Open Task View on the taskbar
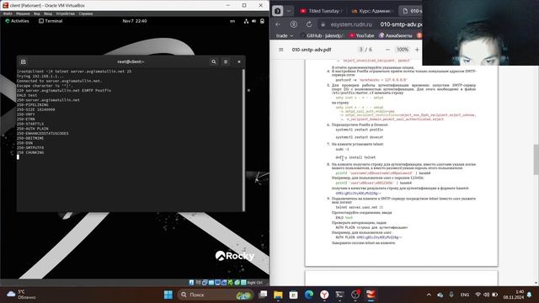This screenshot has height=303, width=539. tap(263, 295)
